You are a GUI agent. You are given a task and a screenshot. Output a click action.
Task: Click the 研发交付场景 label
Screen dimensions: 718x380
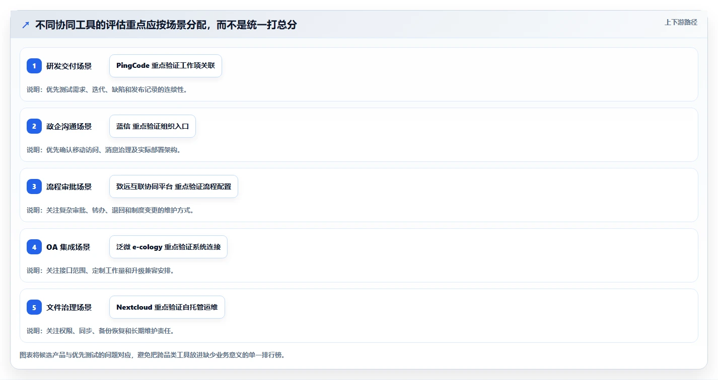(x=69, y=66)
